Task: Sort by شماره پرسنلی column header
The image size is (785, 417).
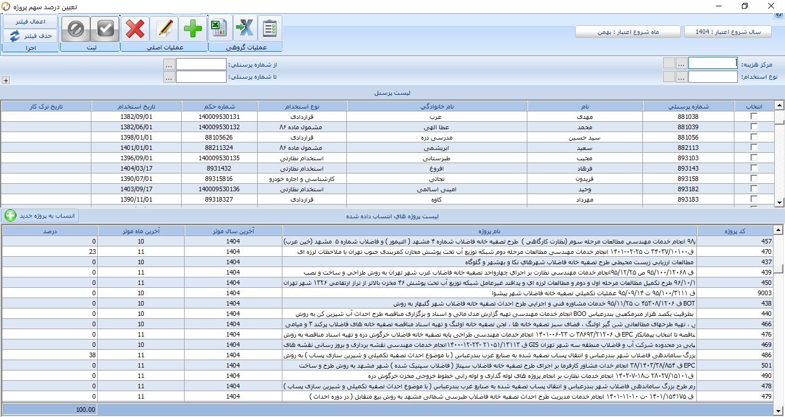Action: (x=688, y=106)
